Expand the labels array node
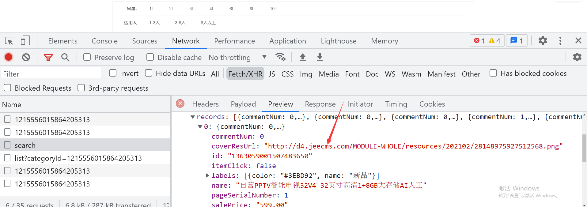587x207 pixels. pyautogui.click(x=207, y=175)
